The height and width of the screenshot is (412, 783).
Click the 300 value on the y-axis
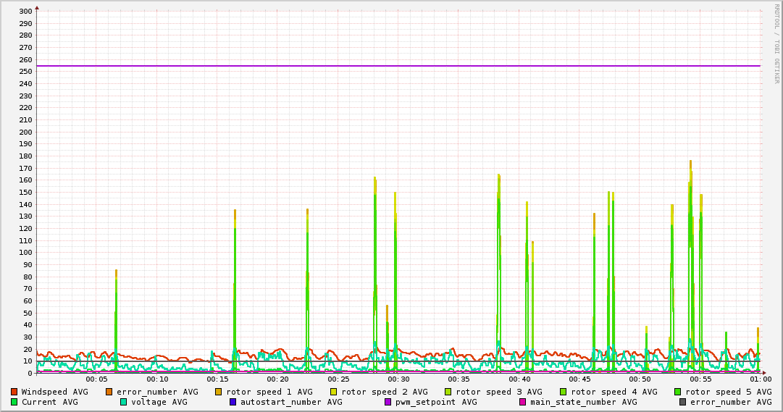pyautogui.click(x=25, y=12)
